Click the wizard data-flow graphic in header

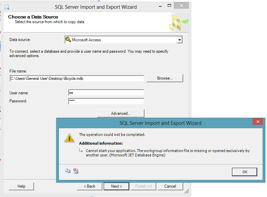(x=179, y=22)
